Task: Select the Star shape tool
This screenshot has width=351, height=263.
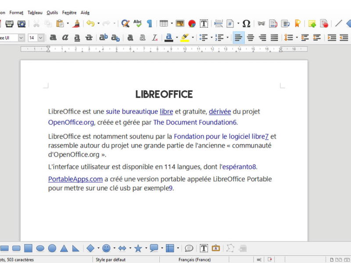Action: coord(138,248)
